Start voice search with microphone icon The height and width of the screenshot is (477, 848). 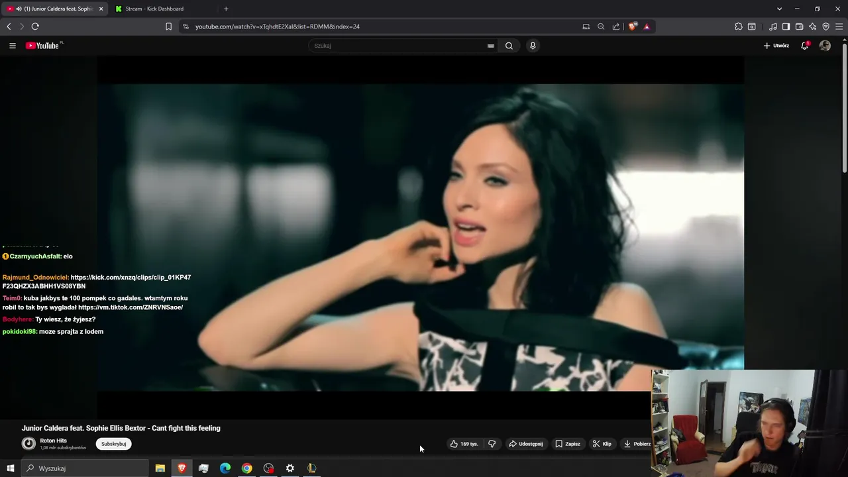[x=533, y=46]
